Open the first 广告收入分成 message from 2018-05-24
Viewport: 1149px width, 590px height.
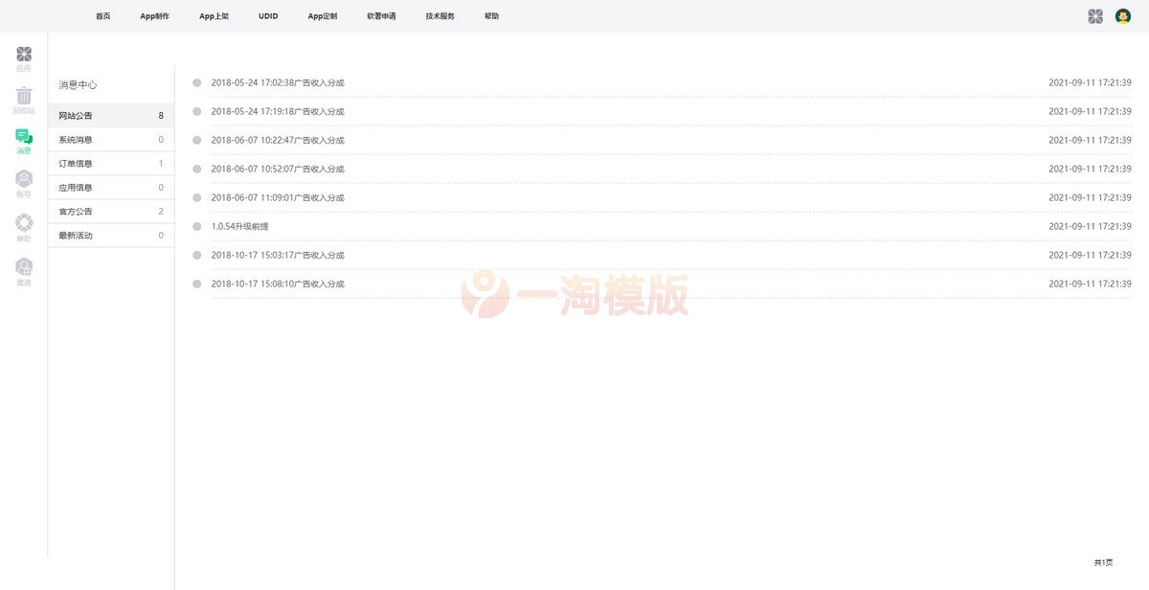[x=278, y=82]
